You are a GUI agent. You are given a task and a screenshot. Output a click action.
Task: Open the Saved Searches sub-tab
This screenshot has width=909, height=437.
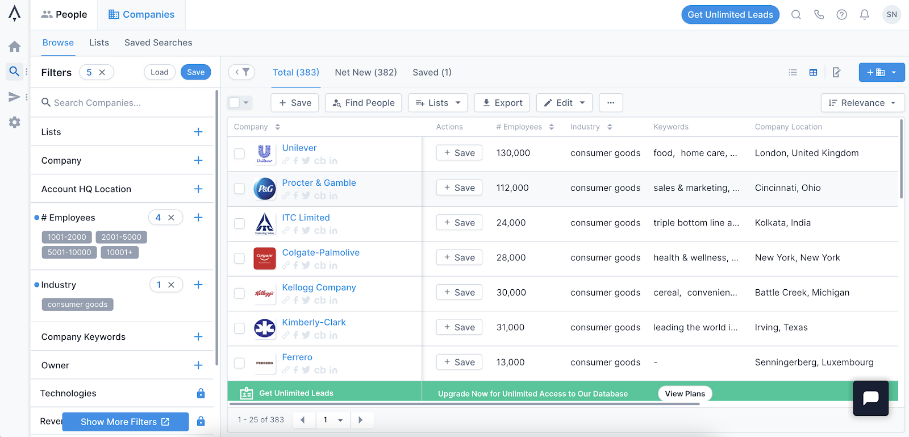[x=159, y=43]
